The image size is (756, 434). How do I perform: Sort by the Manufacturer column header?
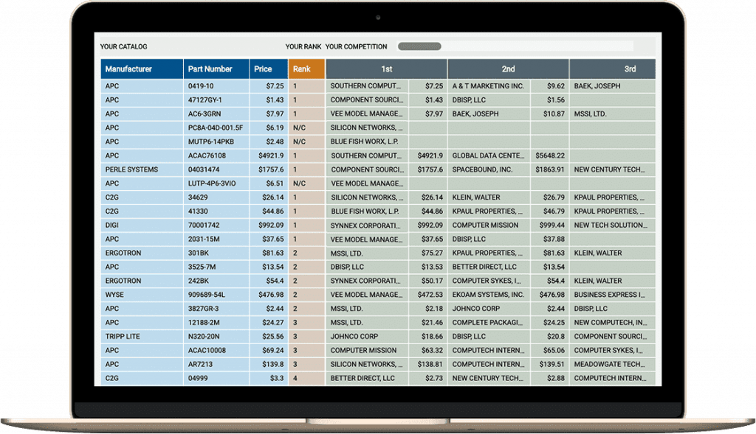pyautogui.click(x=142, y=69)
